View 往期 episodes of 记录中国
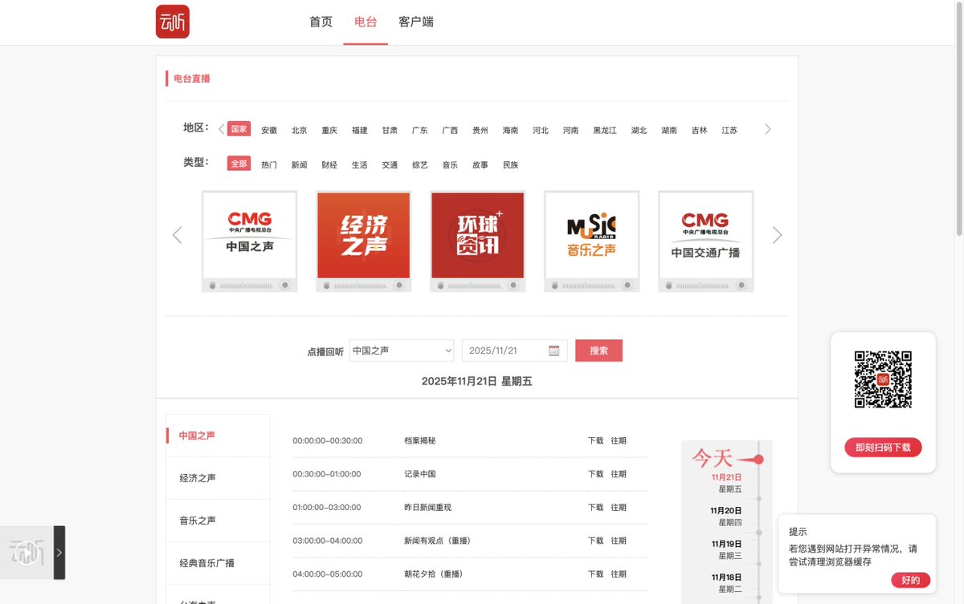The image size is (964, 604). [x=619, y=474]
